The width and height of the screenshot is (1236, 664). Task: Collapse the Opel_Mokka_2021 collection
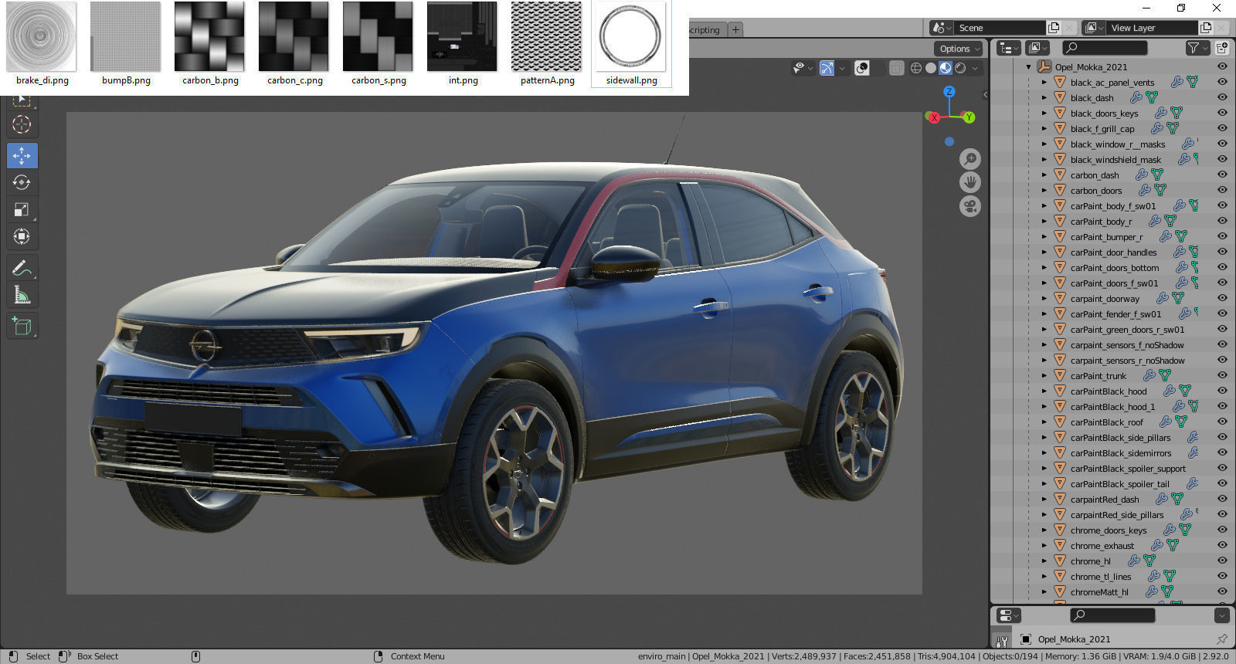pyautogui.click(x=1029, y=67)
